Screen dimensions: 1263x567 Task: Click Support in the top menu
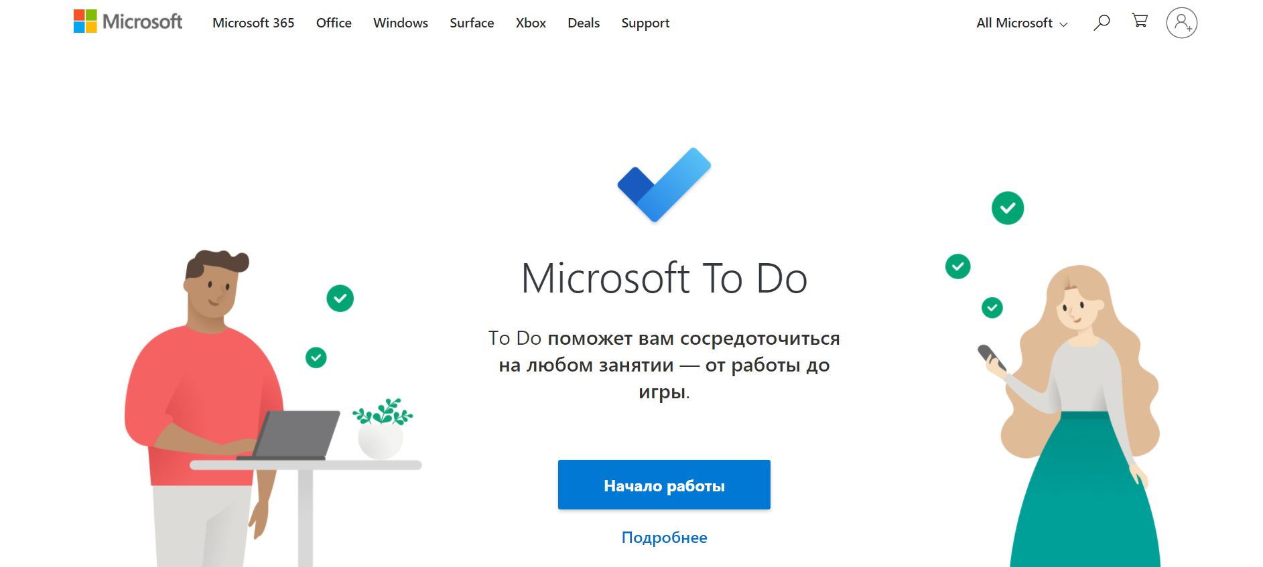645,23
